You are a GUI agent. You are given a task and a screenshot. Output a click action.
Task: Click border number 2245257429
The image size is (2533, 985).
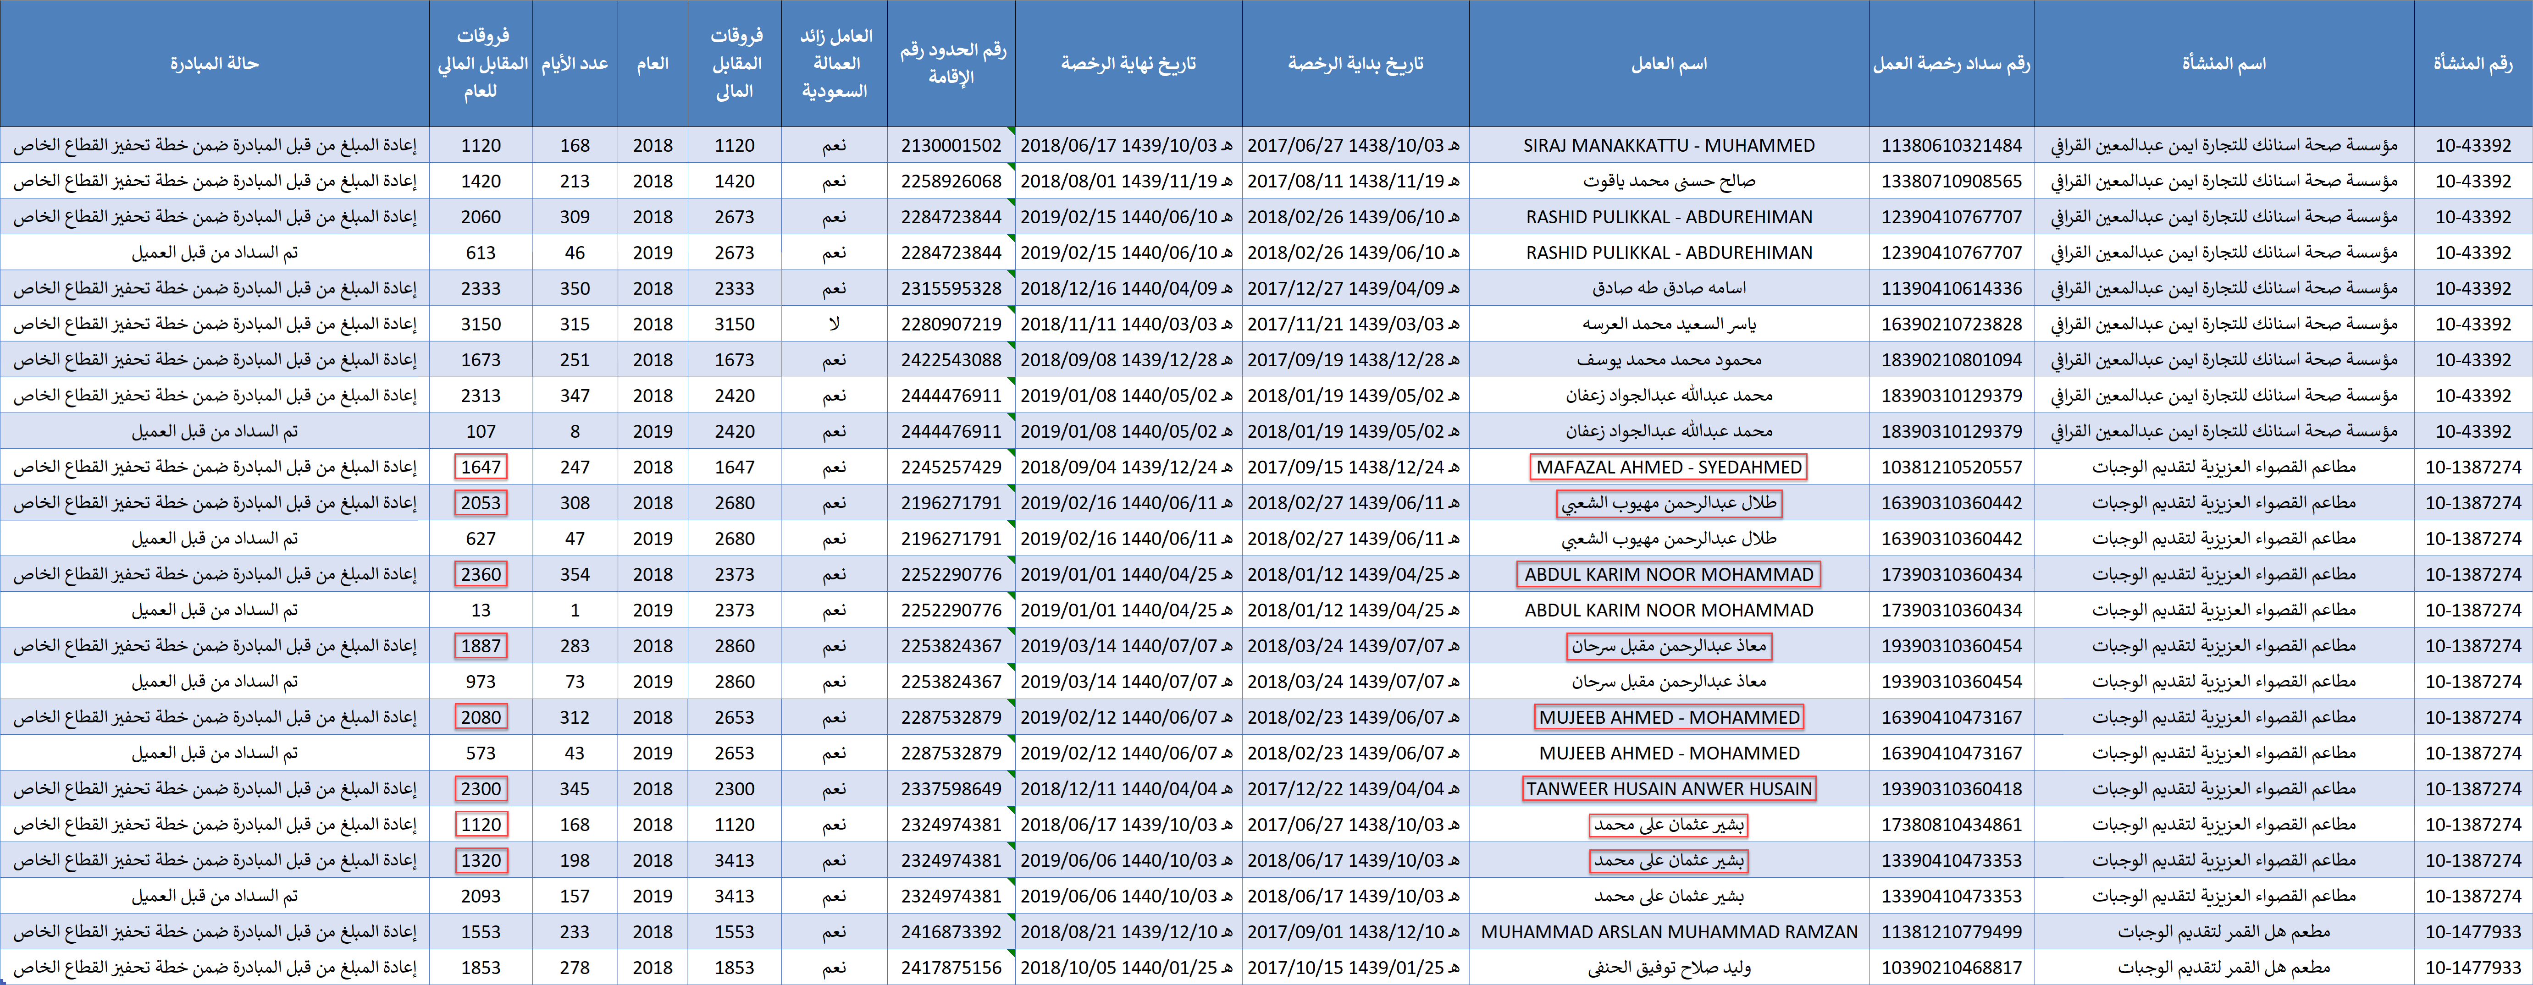tap(951, 467)
